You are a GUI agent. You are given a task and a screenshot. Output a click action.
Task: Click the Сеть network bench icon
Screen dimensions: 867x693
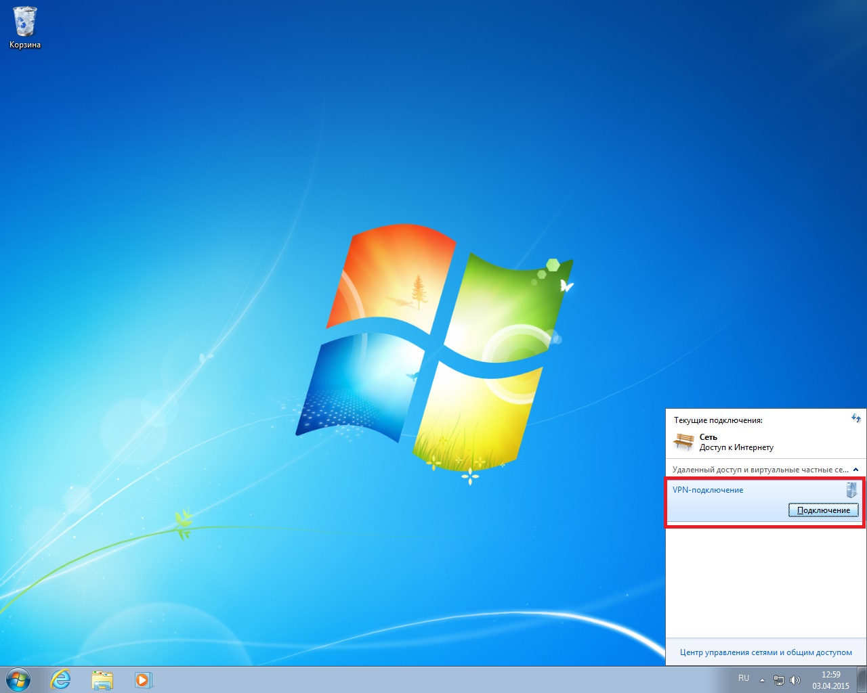pos(684,442)
